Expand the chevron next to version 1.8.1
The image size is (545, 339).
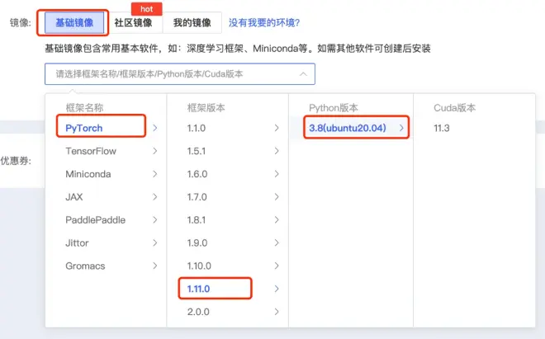pos(277,220)
